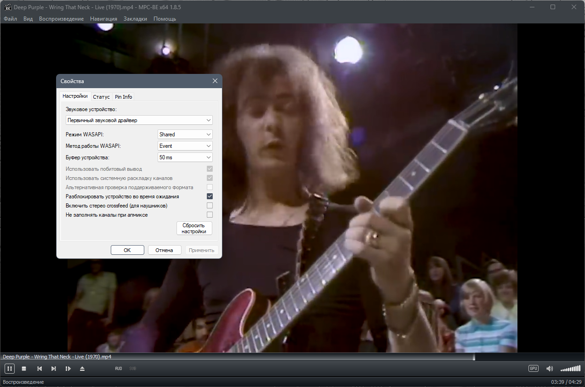Screen dimensions: 585x387
Task: Open the Навигация menu
Action: point(104,19)
